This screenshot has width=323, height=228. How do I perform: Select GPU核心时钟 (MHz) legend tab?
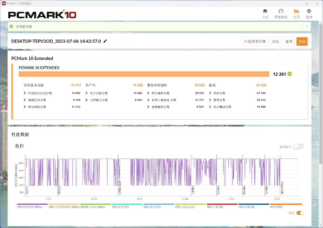(96, 206)
